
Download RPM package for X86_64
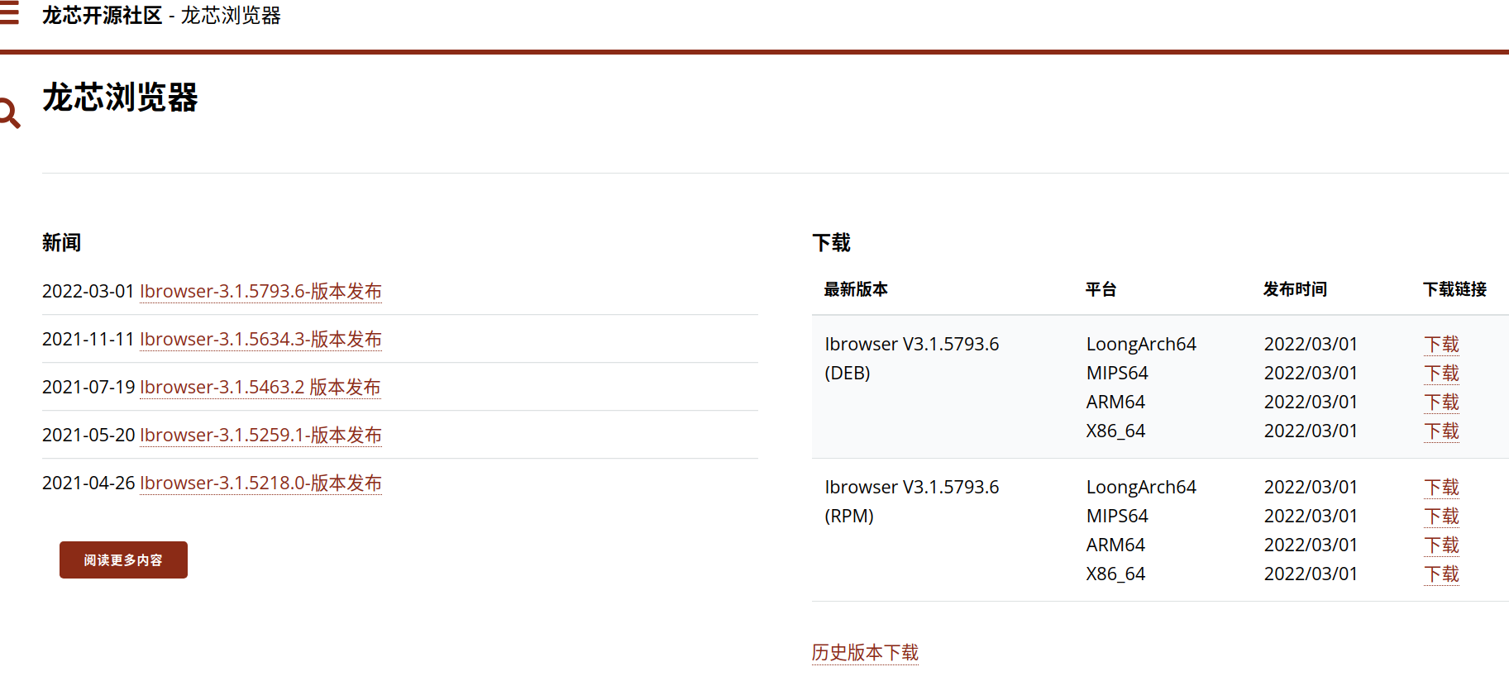pyautogui.click(x=1441, y=574)
